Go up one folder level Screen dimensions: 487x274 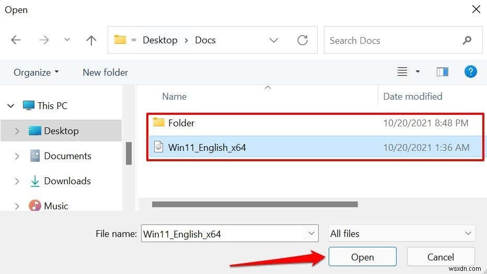[x=91, y=40]
